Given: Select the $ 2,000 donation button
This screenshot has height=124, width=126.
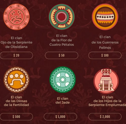Looking at the screenshot, I should point(105,117).
